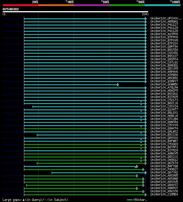Click the UniRef100_P41128 label
The image size is (183, 202).
[x=164, y=31]
